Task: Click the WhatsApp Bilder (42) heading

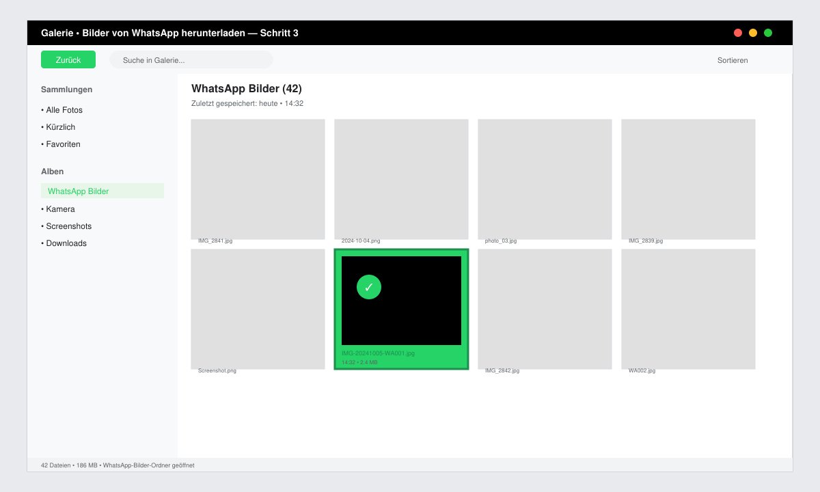Action: 247,89
